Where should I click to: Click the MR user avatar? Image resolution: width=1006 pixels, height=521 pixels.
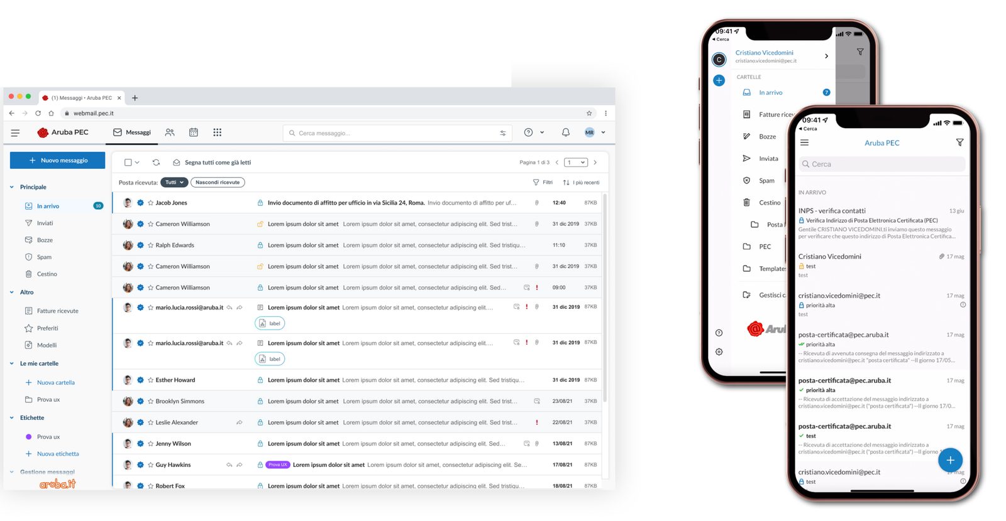[x=589, y=132]
